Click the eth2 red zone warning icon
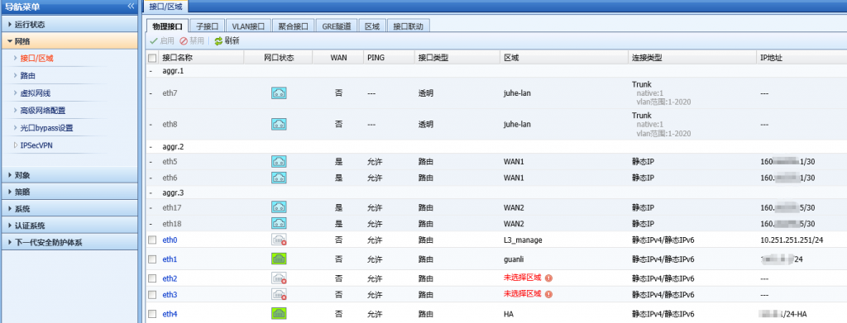This screenshot has height=323, width=847. 549,278
